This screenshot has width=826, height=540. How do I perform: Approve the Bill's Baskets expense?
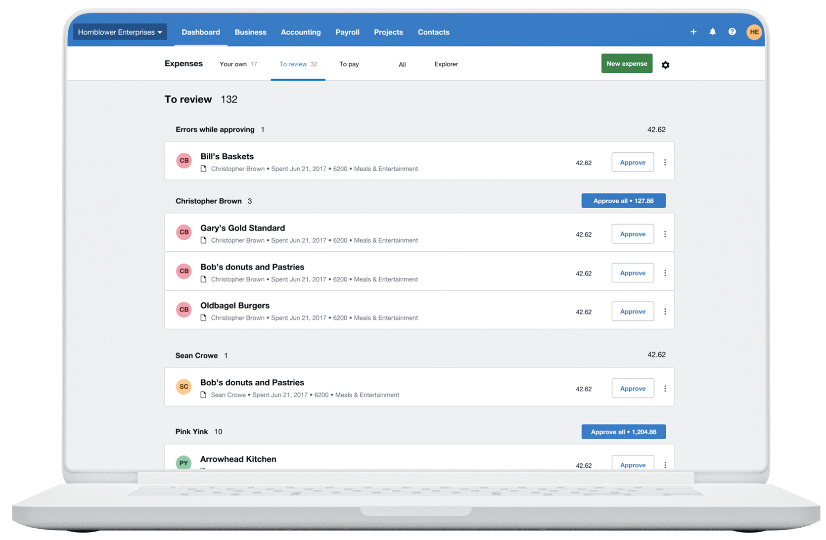point(633,162)
